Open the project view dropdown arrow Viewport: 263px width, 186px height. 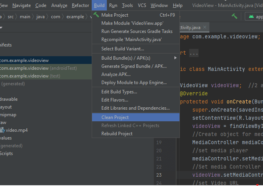[x=1, y=28]
